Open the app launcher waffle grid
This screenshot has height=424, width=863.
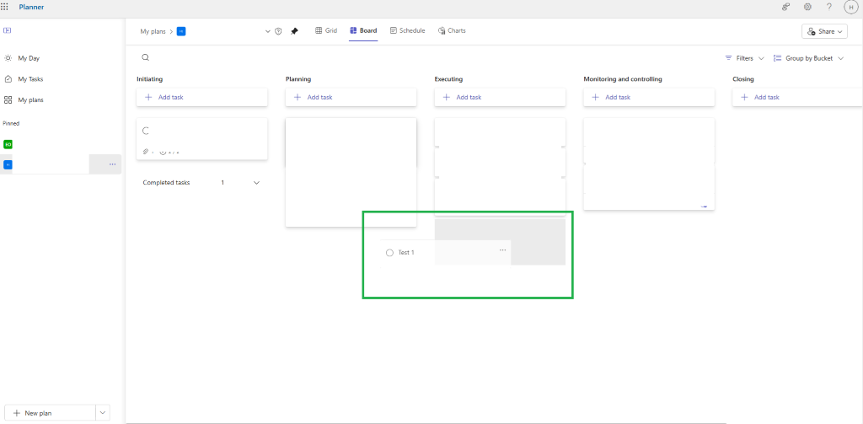pyautogui.click(x=4, y=7)
